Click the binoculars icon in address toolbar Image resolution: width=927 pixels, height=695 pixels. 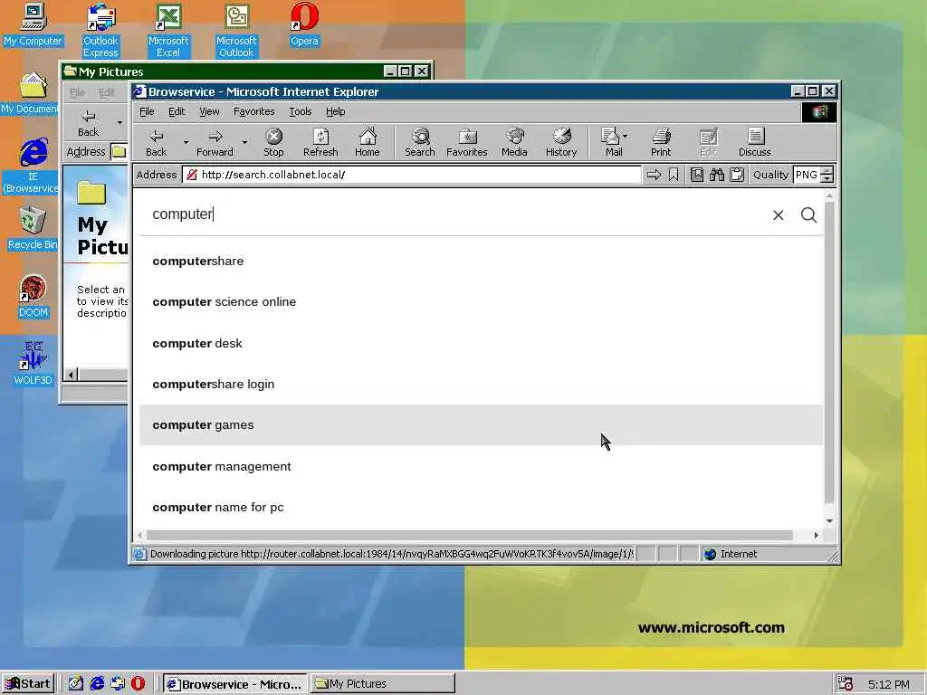(717, 175)
